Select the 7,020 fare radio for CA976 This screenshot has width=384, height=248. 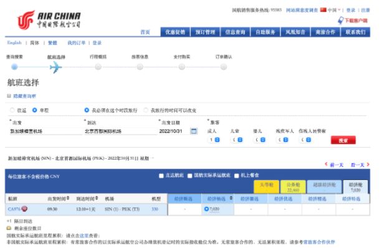pyautogui.click(x=206, y=209)
